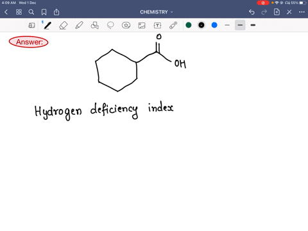Select the Pen tool
Screen dimensions: 308x231
(47, 25)
